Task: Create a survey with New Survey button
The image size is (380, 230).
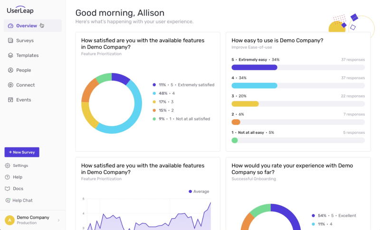Action: point(22,152)
